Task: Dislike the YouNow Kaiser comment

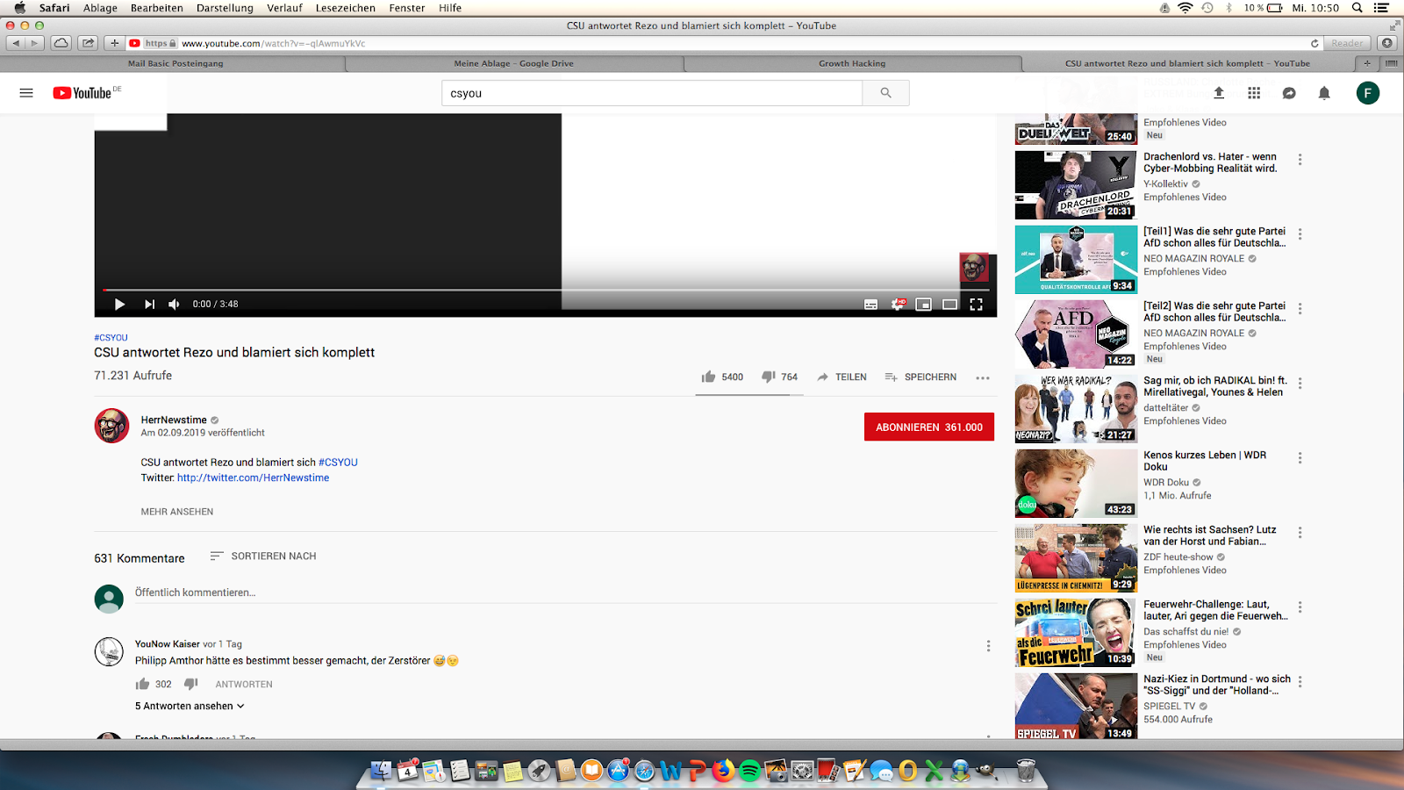Action: click(x=190, y=684)
